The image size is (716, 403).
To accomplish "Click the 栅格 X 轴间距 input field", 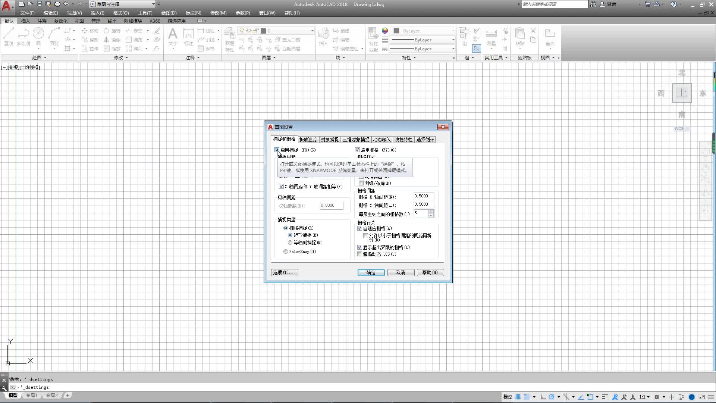I will pyautogui.click(x=424, y=196).
